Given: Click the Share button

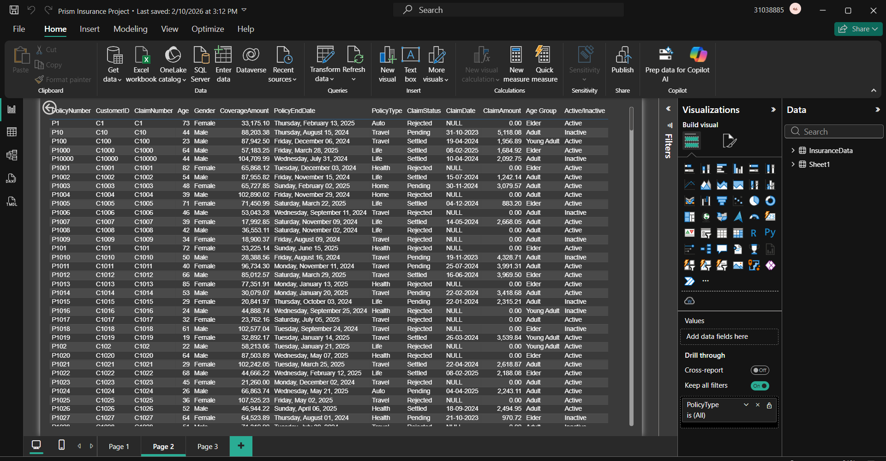Looking at the screenshot, I should (x=858, y=29).
